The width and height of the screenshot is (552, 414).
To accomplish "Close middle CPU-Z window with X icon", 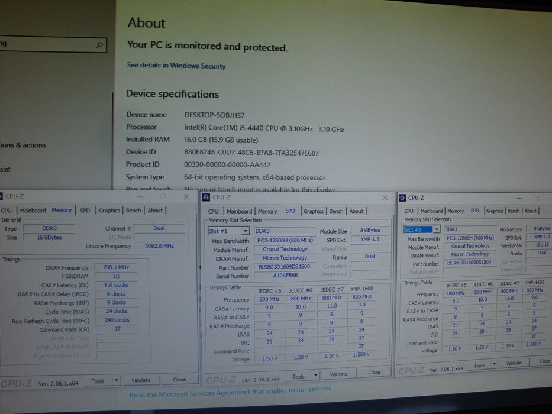I will [x=385, y=198].
